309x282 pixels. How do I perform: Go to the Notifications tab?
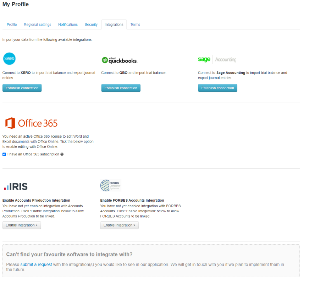point(68,25)
